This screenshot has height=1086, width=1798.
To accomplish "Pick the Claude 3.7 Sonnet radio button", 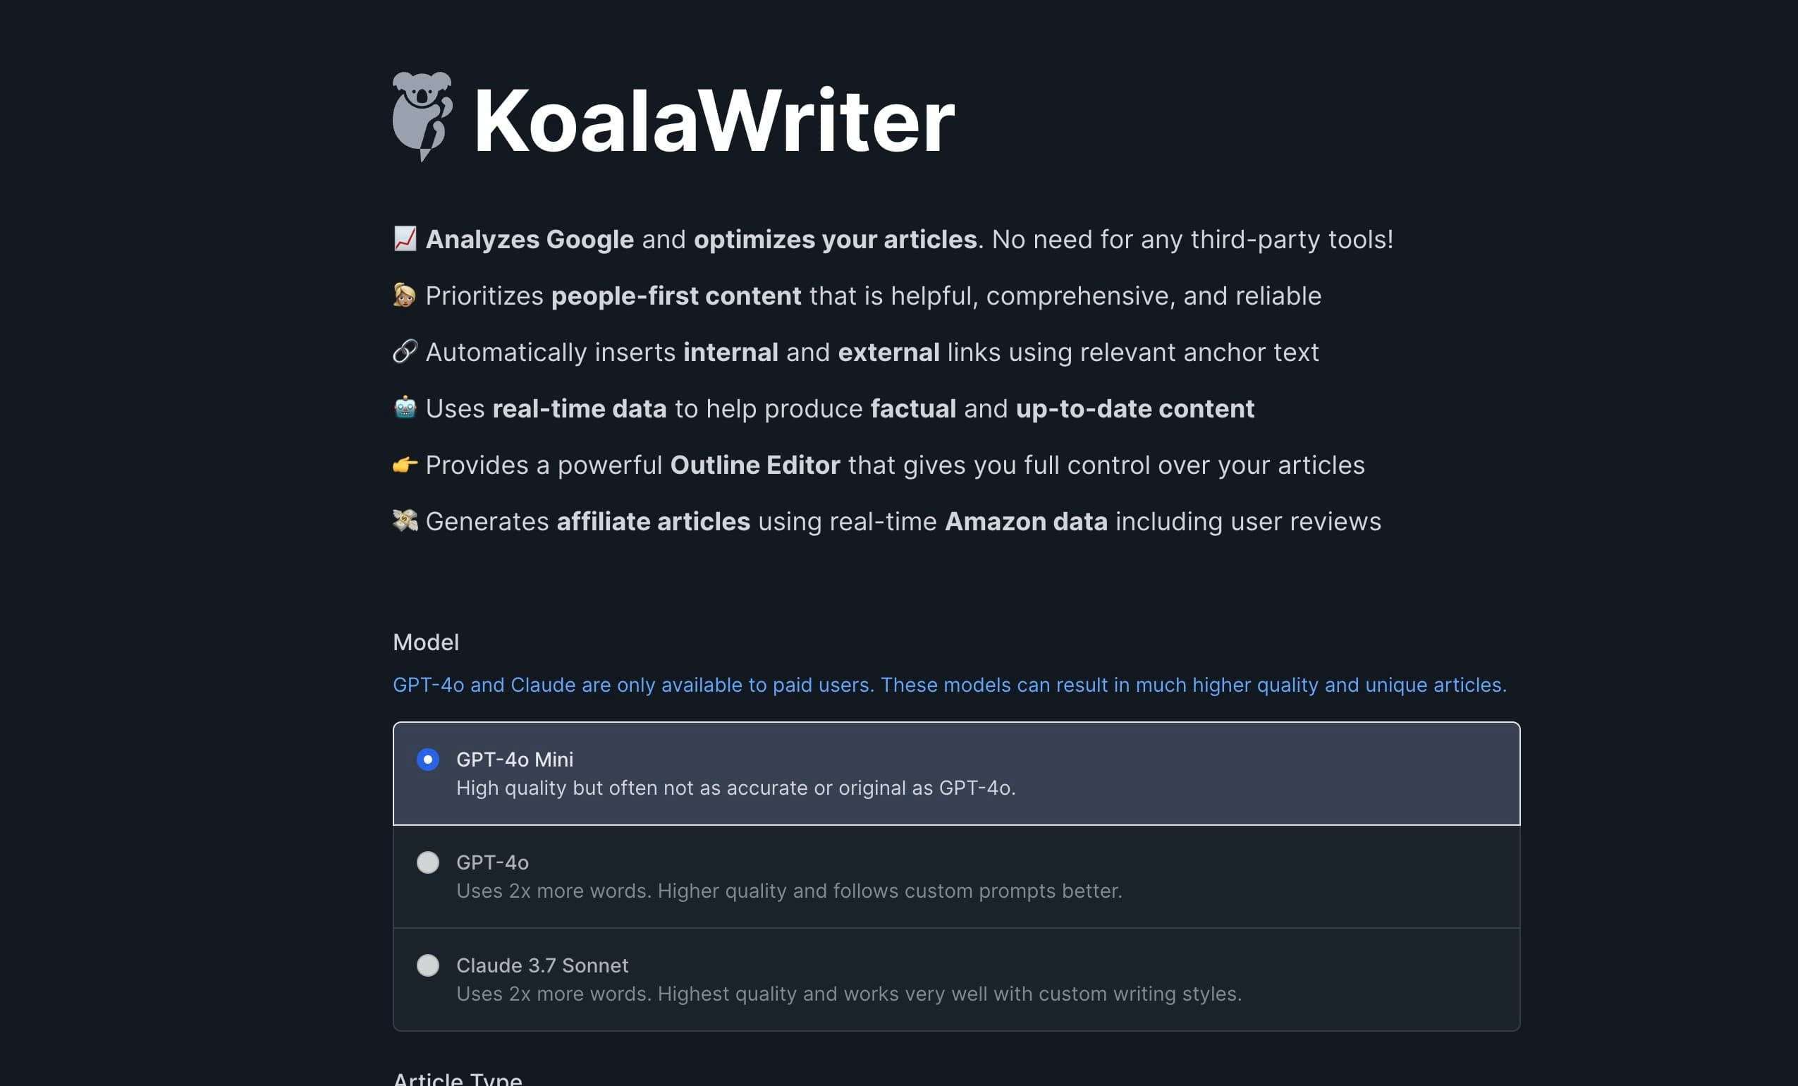I will (x=427, y=965).
